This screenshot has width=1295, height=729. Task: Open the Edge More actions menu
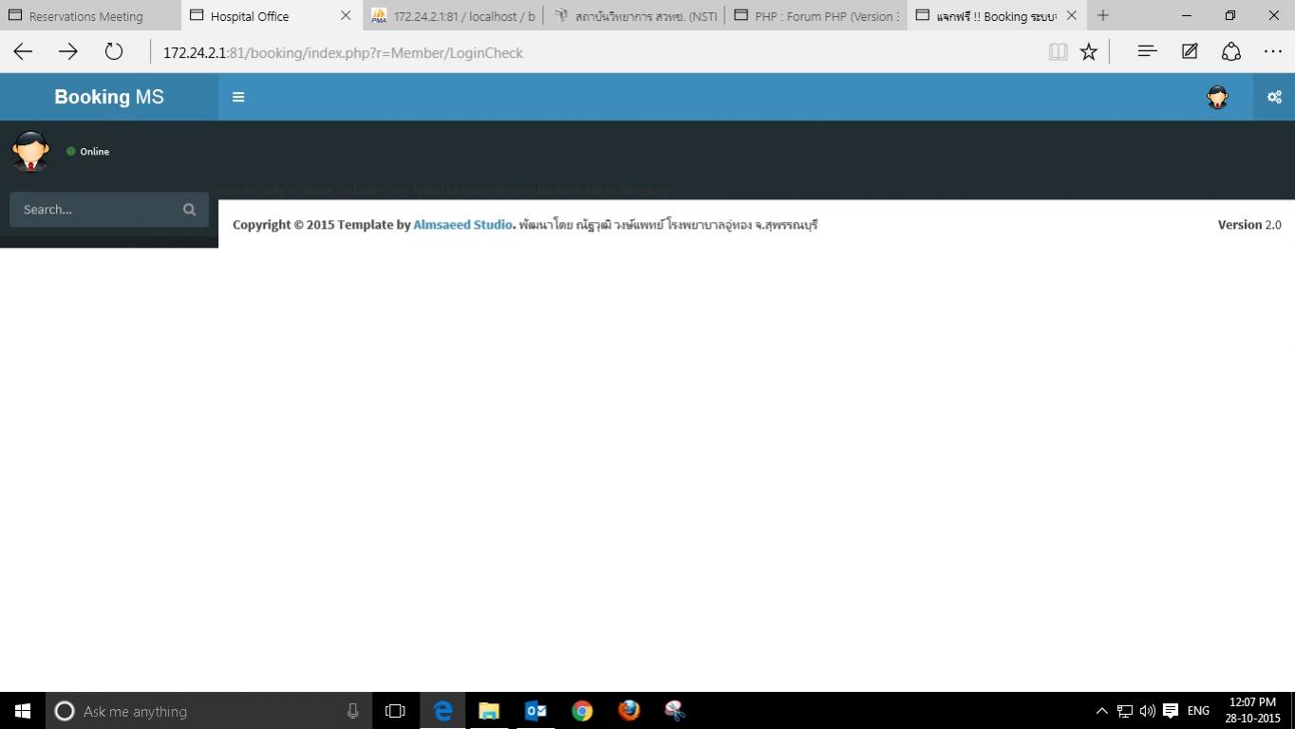pos(1273,52)
